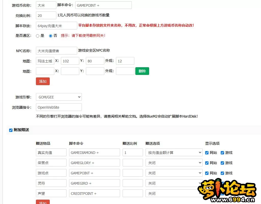Screen dimensions: 261x204
Task: Click the empty second 地图 field
Action: pyautogui.click(x=45, y=71)
